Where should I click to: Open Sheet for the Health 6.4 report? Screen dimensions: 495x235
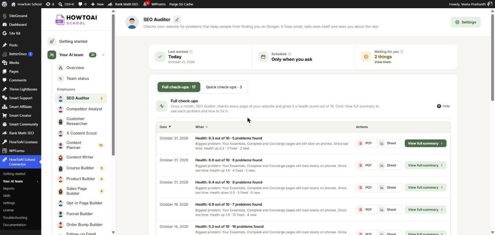click(389, 187)
